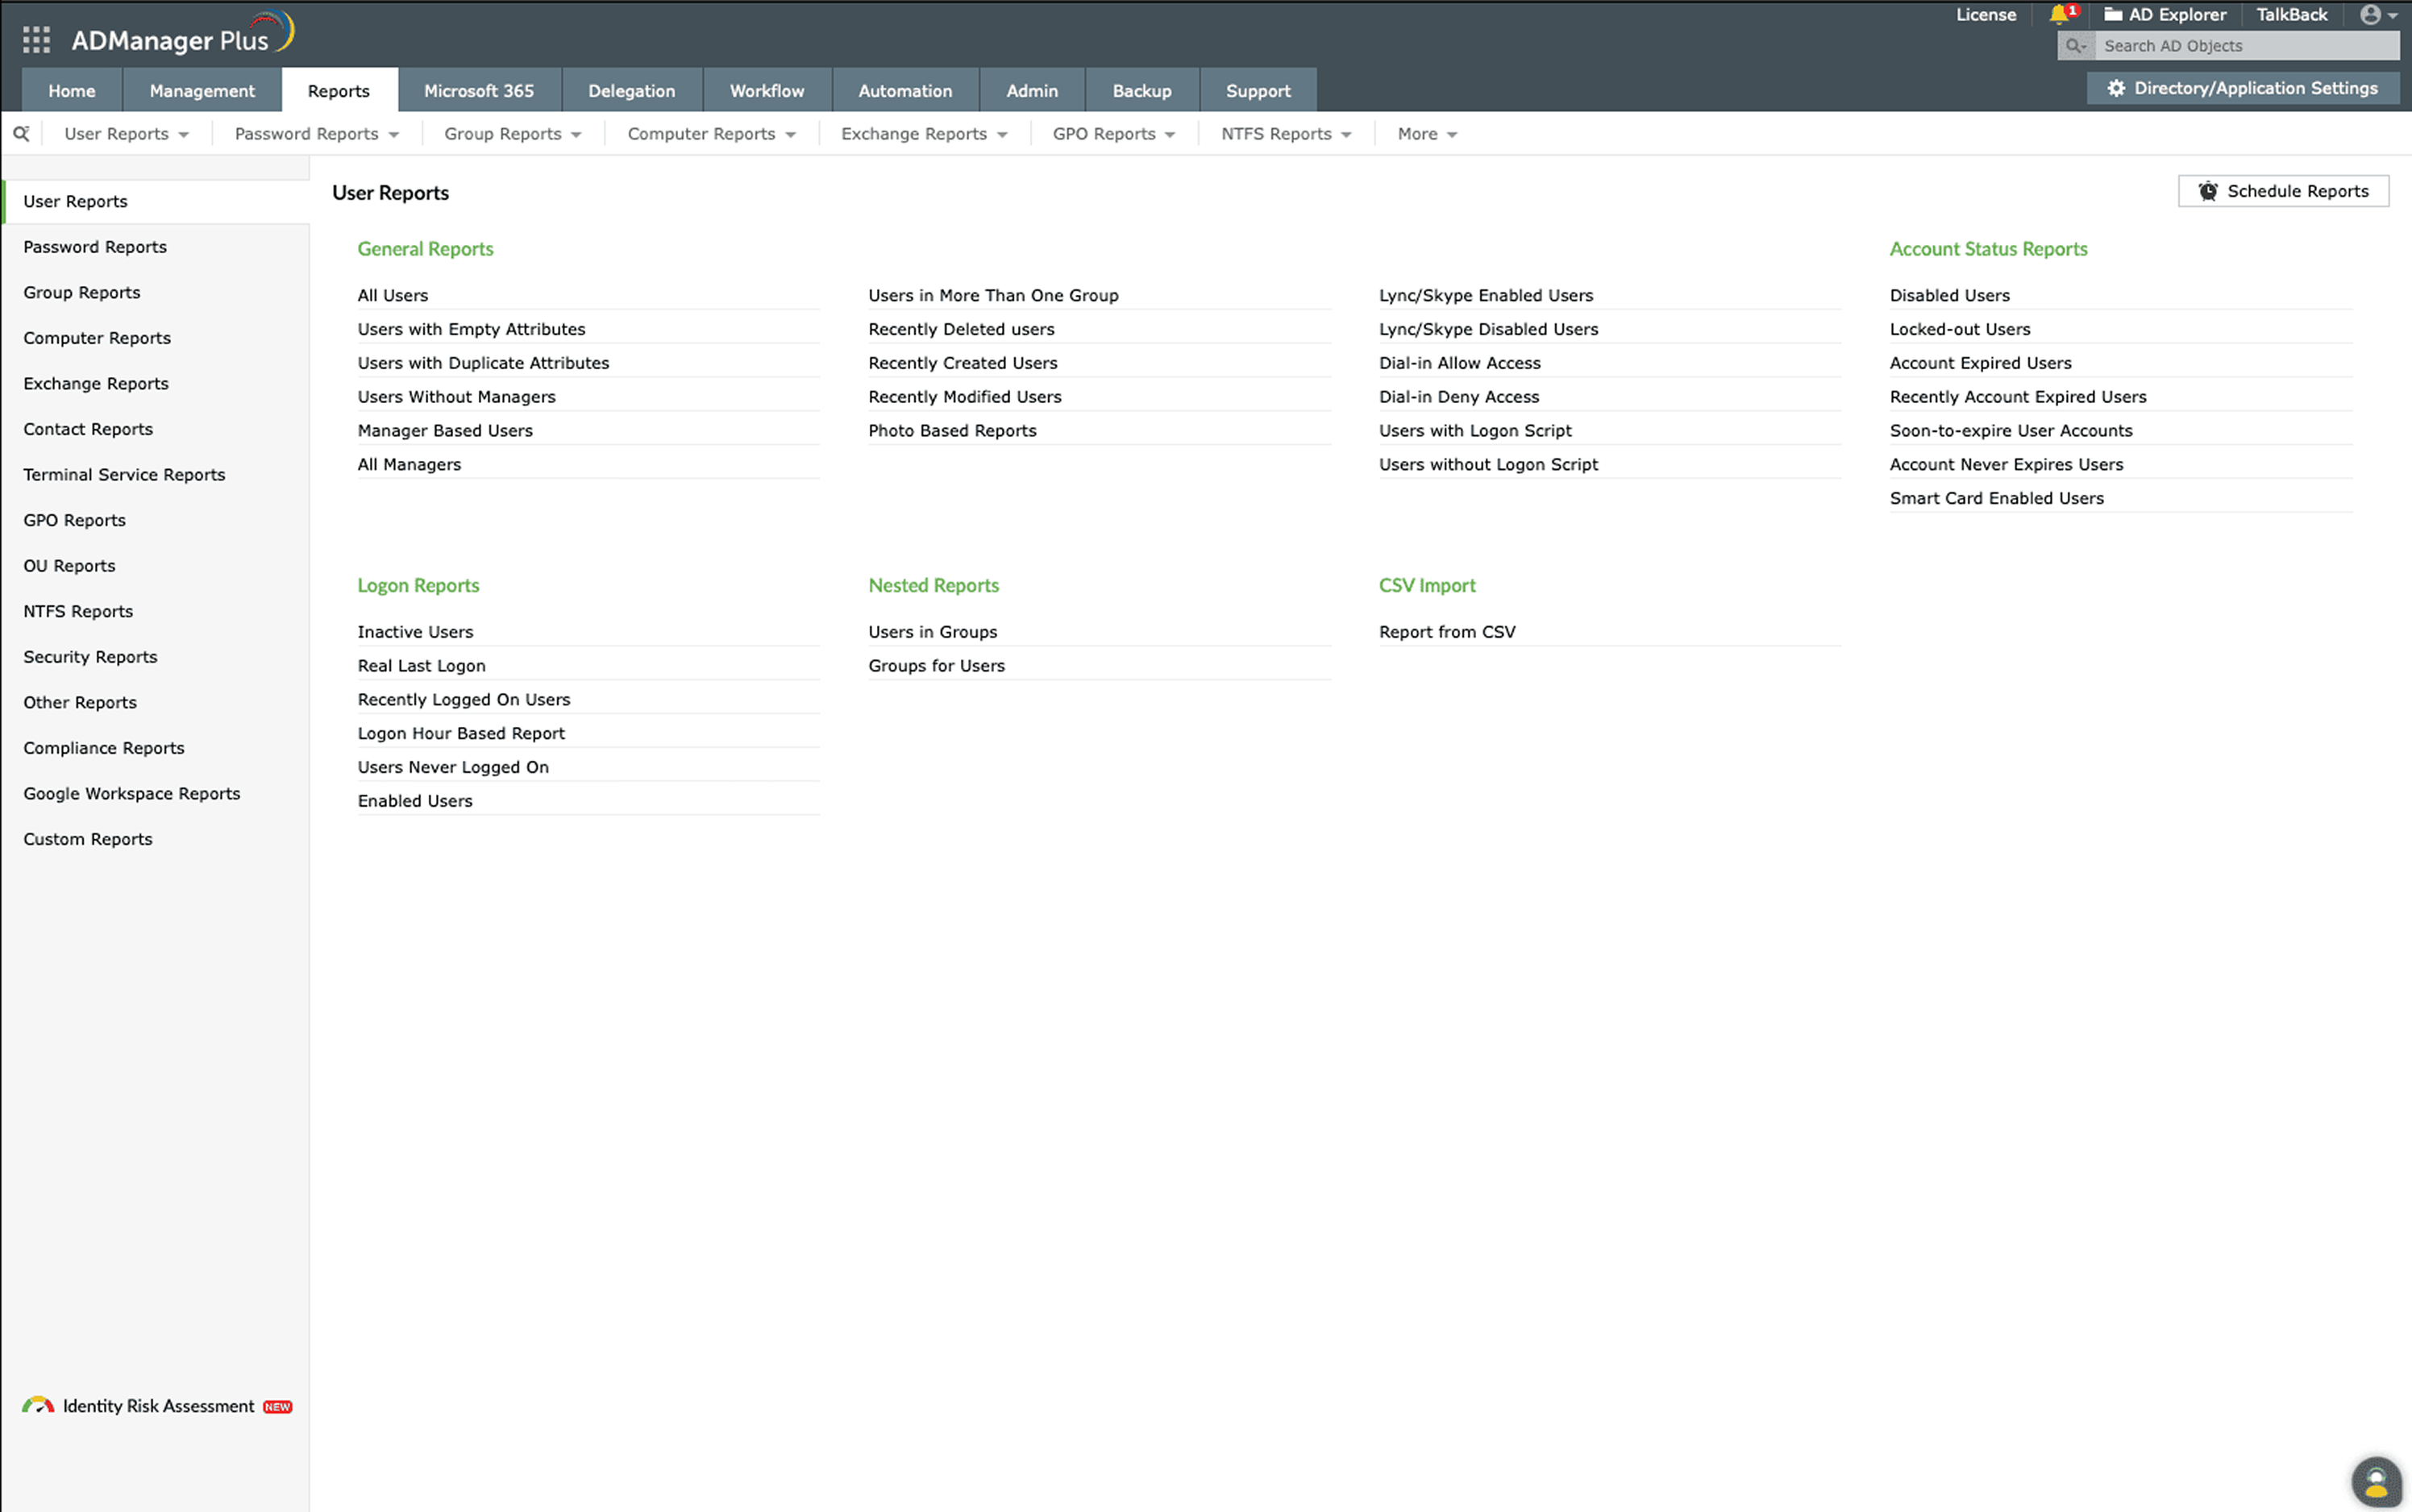The image size is (2412, 1512).
Task: Switch to the Microsoft 365 tab
Action: pos(478,91)
